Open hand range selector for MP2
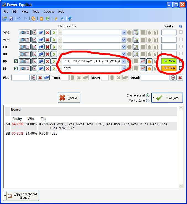 click(x=25, y=33)
